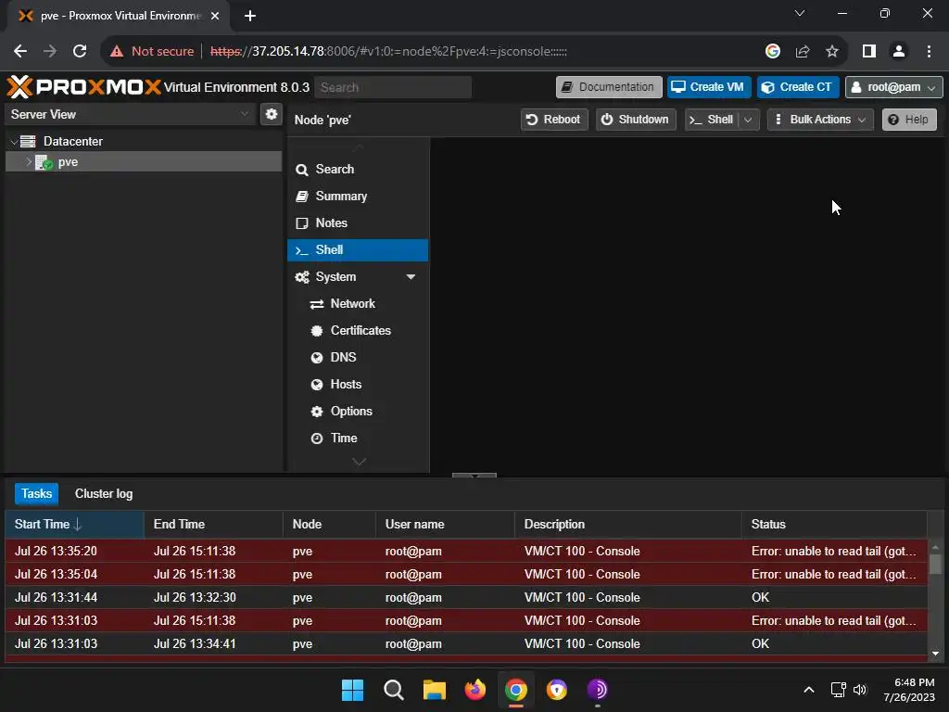Click the Proxmox logo in header
Viewport: 949px width, 712px height.
pos(84,87)
